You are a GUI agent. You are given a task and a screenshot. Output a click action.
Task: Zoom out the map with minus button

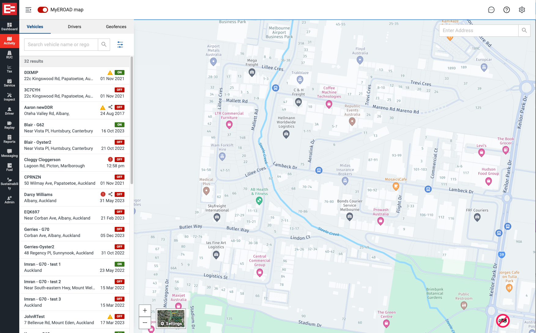coord(145,323)
